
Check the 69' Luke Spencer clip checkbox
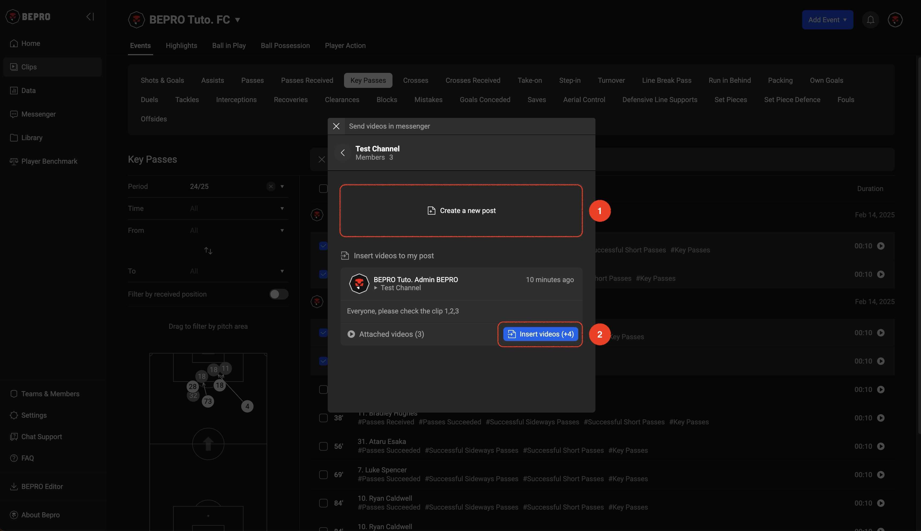(323, 475)
